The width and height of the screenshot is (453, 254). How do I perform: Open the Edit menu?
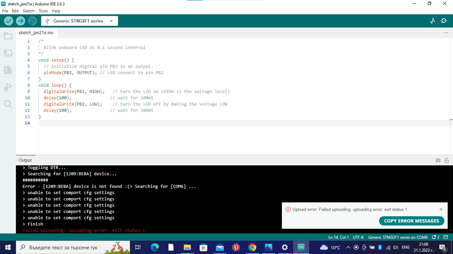[15, 11]
